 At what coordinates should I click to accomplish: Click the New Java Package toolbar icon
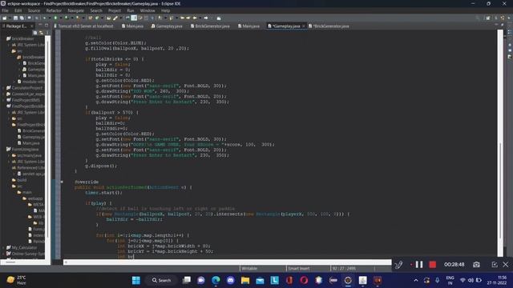tap(90, 18)
